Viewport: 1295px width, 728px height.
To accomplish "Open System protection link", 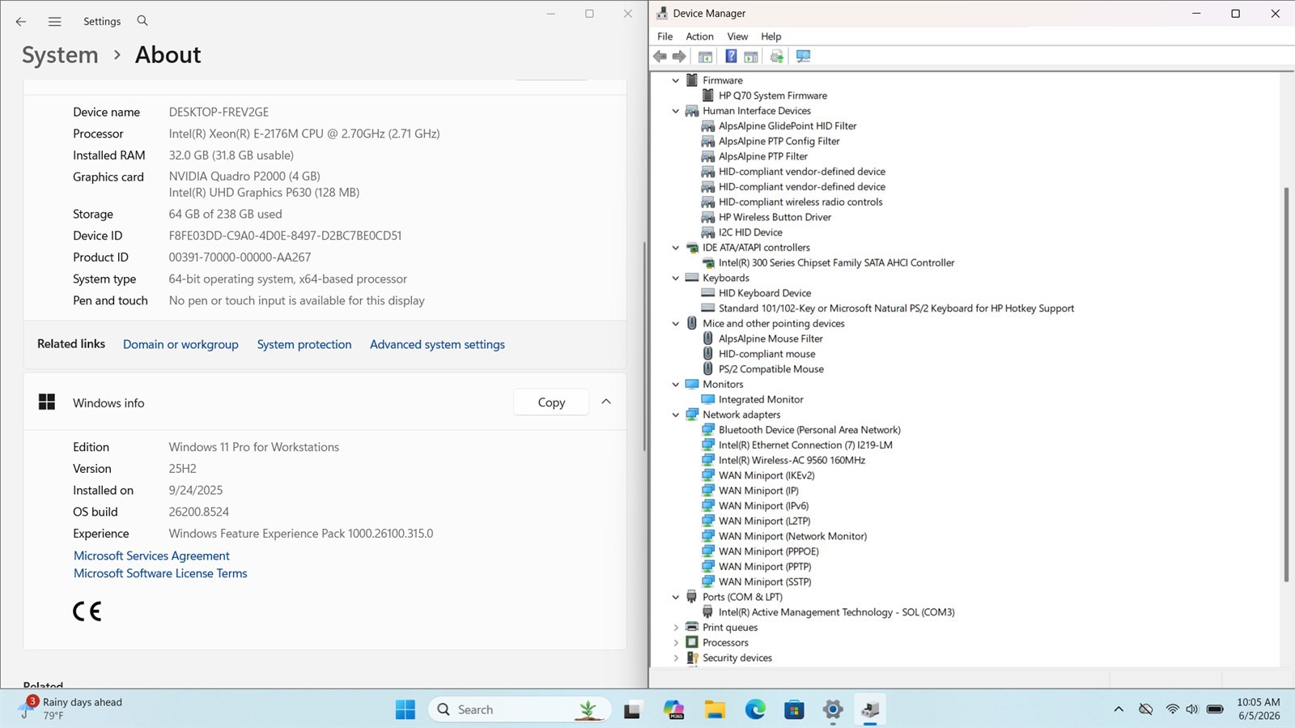I will click(304, 344).
